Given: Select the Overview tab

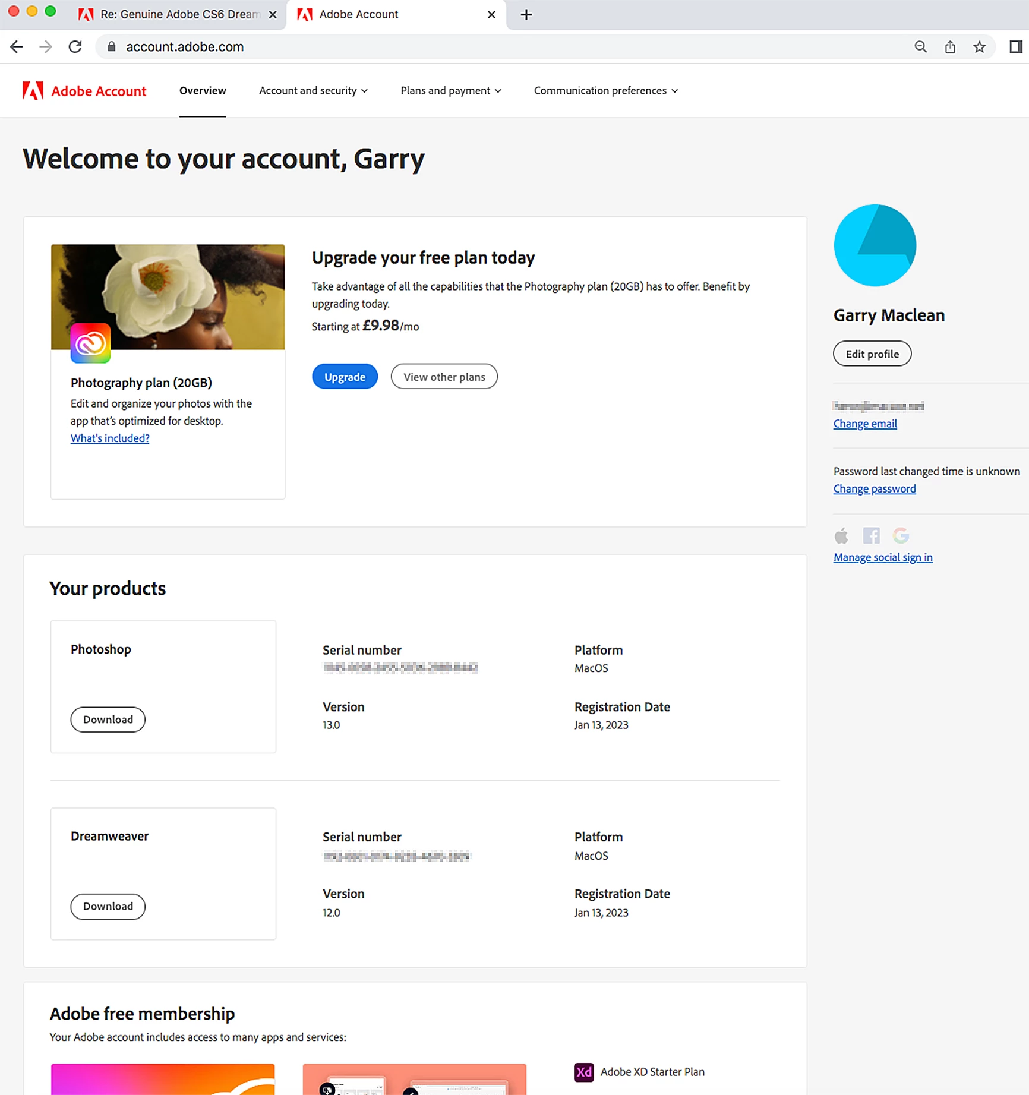Looking at the screenshot, I should coord(203,91).
